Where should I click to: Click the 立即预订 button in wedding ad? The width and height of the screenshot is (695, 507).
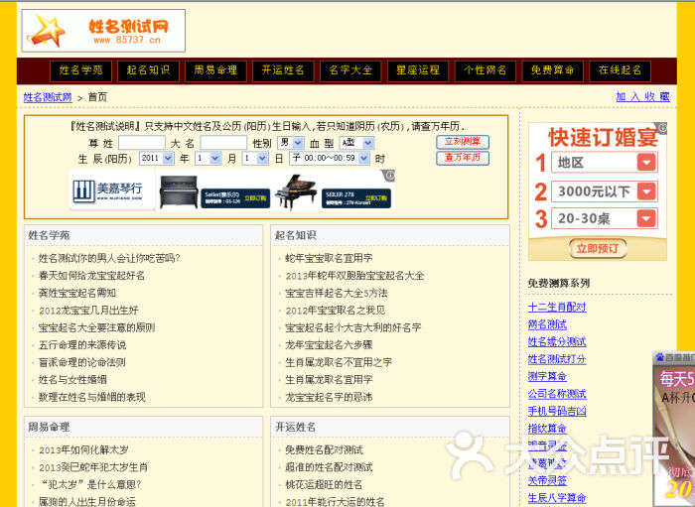[598, 248]
